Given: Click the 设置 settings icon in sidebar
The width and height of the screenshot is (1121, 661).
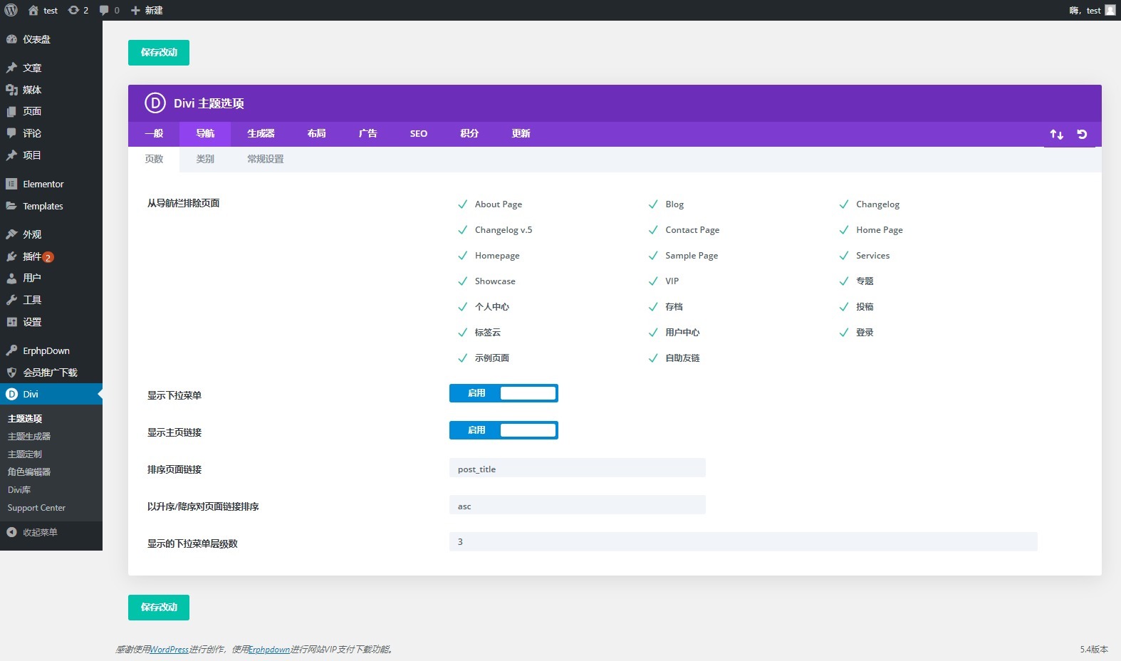Looking at the screenshot, I should pos(11,322).
